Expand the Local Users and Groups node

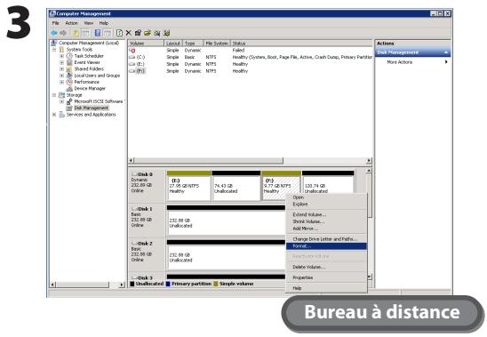[62, 76]
